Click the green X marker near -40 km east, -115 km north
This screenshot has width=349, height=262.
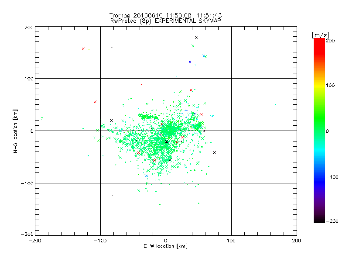click(x=139, y=191)
